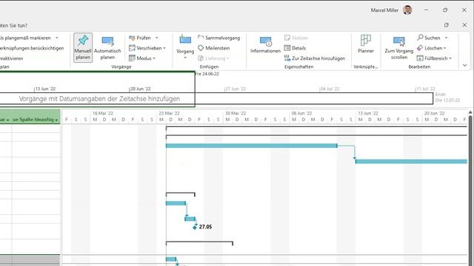Select the long first Gantt task bar
This screenshot has width=474, height=266.
pos(252,146)
